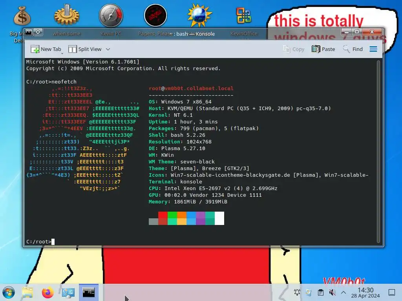Close the Konsole window
Screen dimensions: 402x301
pyautogui.click(x=372, y=32)
